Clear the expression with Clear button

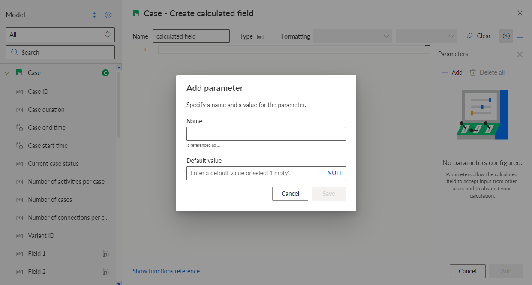[479, 36]
